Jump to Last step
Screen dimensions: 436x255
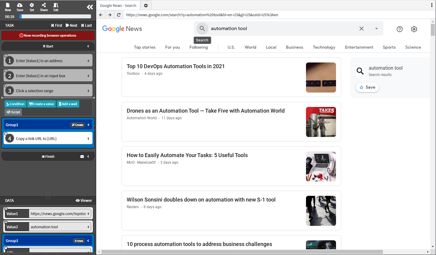[86, 26]
